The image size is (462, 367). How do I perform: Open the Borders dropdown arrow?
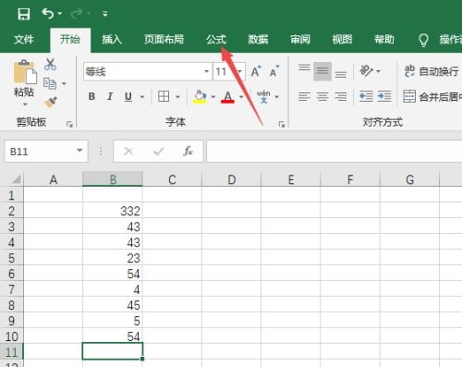pos(177,97)
